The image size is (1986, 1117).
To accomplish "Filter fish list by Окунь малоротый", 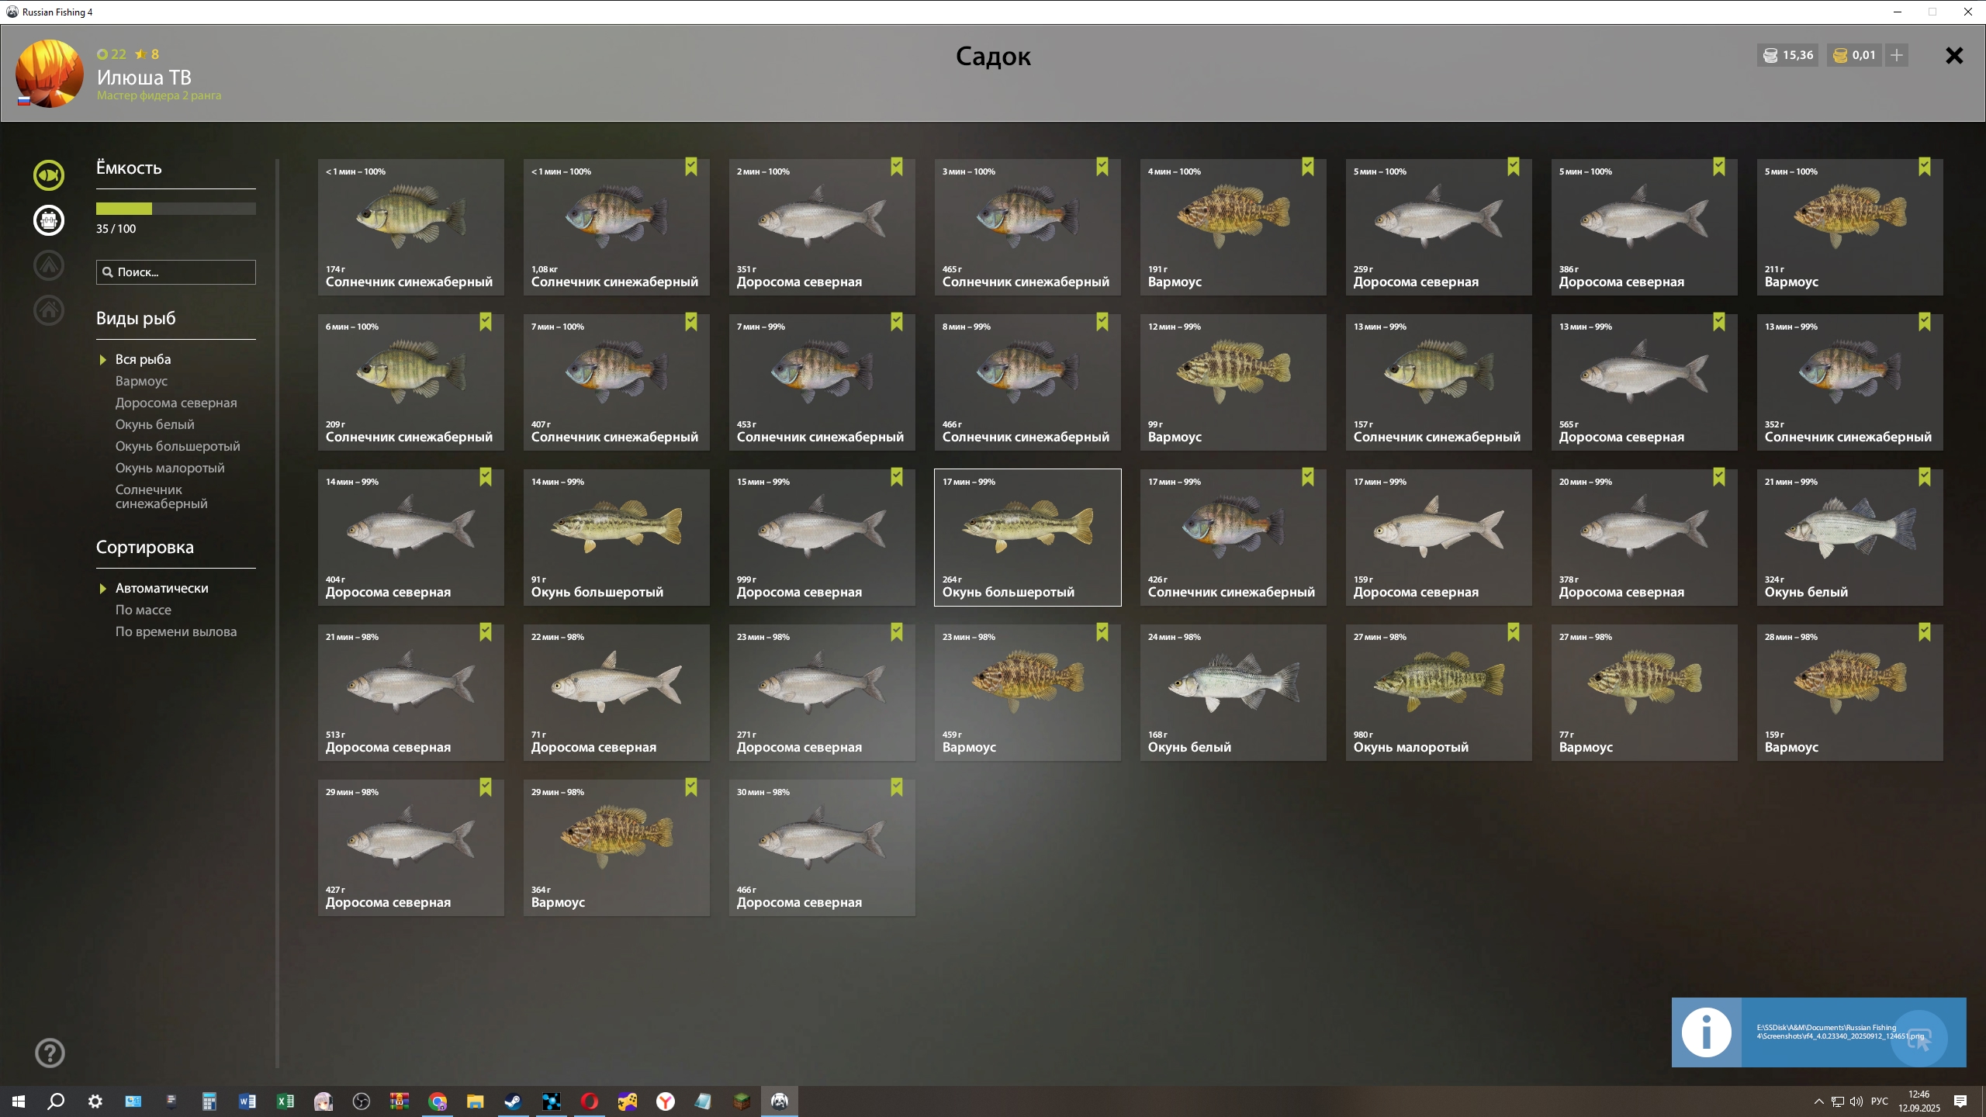I will tap(170, 468).
